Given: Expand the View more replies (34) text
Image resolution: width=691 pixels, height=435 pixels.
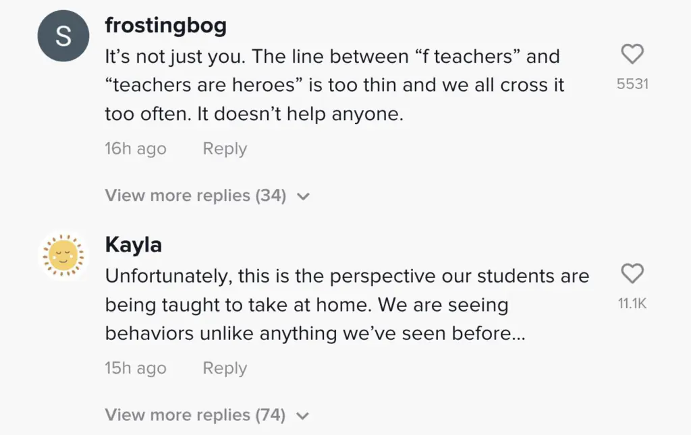Looking at the screenshot, I should (x=196, y=196).
